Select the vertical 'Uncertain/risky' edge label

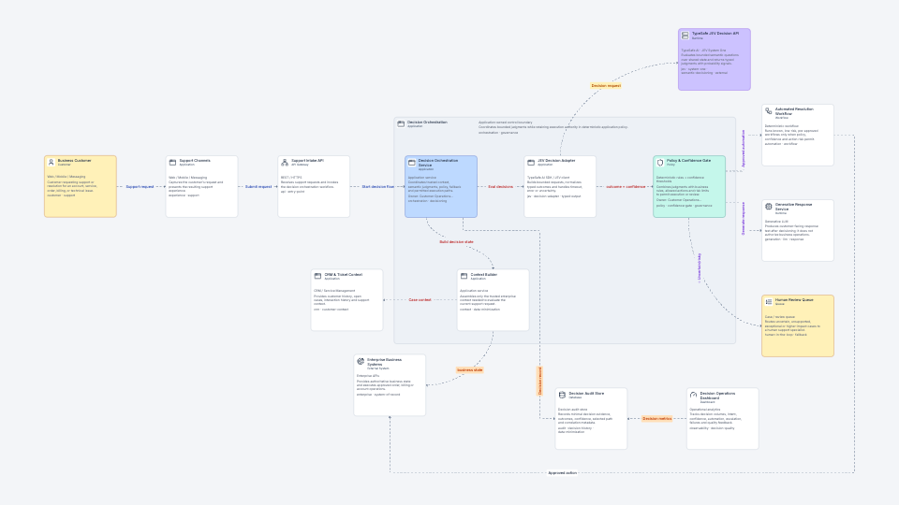(x=700, y=267)
